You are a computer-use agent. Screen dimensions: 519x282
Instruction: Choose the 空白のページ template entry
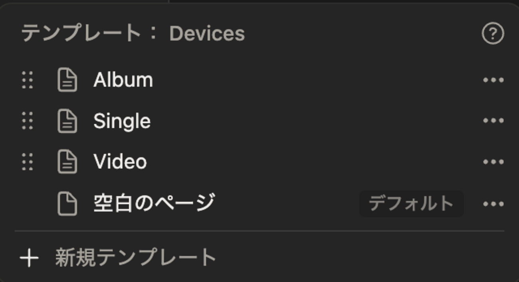coord(154,203)
